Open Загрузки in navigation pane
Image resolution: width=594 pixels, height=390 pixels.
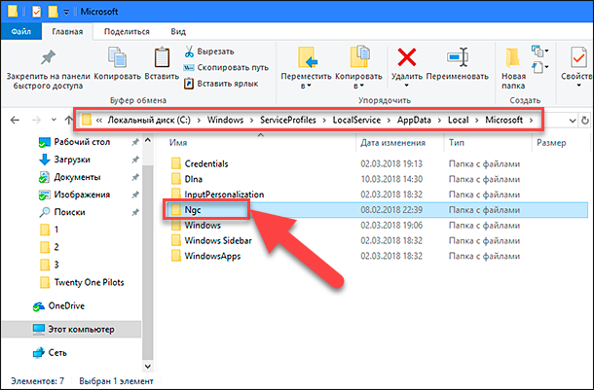tap(65, 160)
